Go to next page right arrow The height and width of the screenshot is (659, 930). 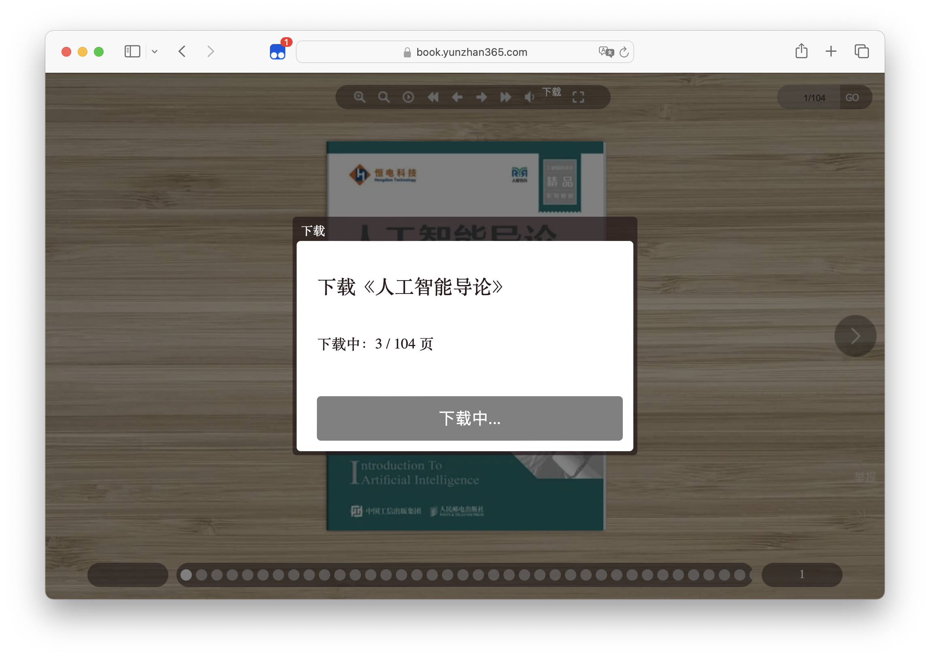[x=481, y=97]
